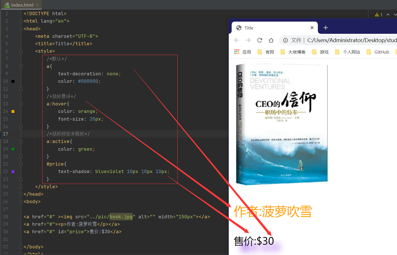Fold the a{ rule on line 8

(21, 66)
